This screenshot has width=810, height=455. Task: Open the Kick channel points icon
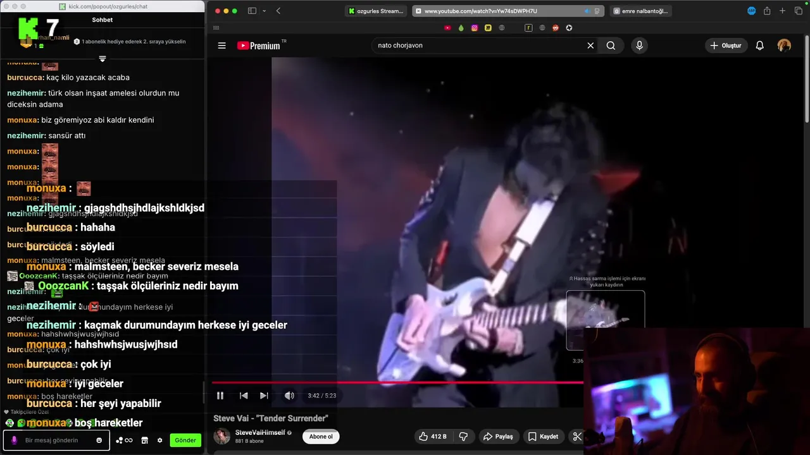click(x=124, y=440)
